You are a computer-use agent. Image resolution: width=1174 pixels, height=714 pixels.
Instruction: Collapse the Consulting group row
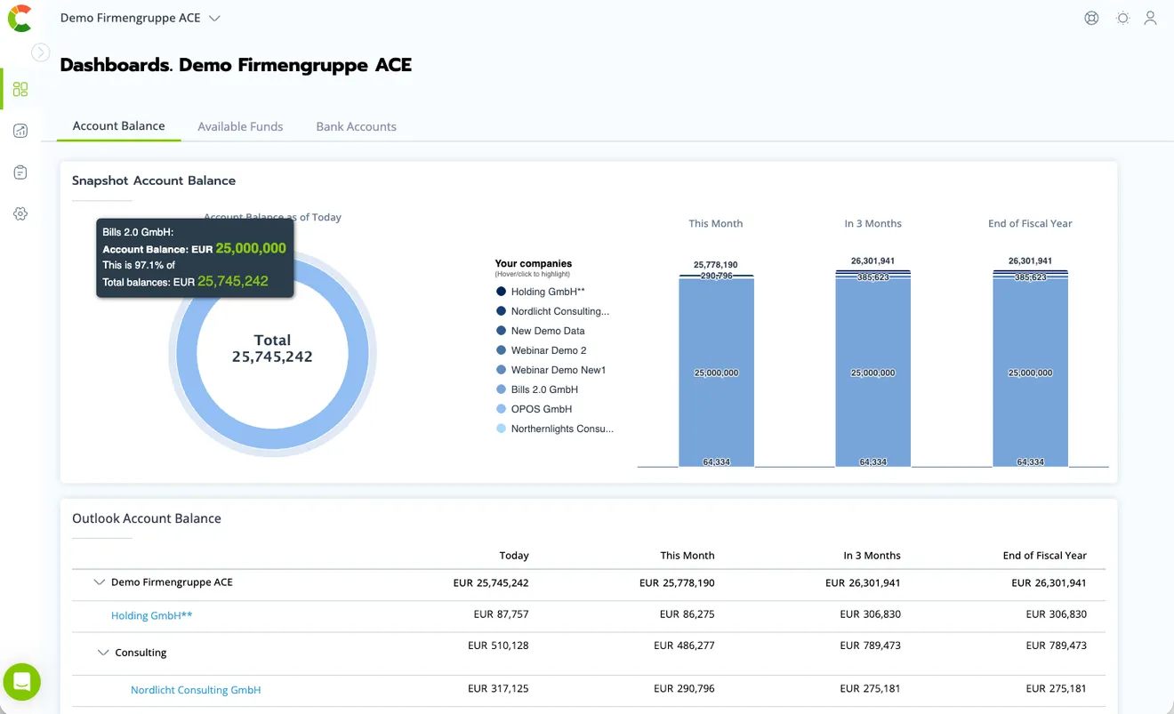coord(103,653)
